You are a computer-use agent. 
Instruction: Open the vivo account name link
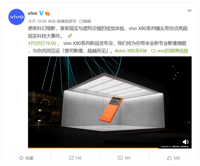pyautogui.click(x=32, y=13)
